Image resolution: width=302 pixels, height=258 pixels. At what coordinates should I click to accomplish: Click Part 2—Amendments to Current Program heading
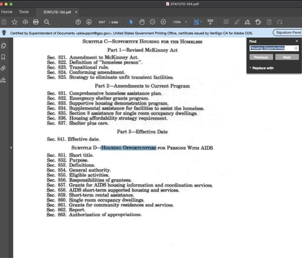click(142, 86)
